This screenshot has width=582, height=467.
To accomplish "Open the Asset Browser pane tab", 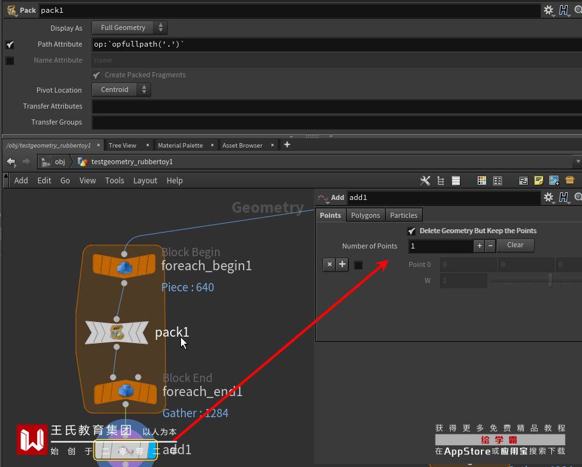I will 242,145.
